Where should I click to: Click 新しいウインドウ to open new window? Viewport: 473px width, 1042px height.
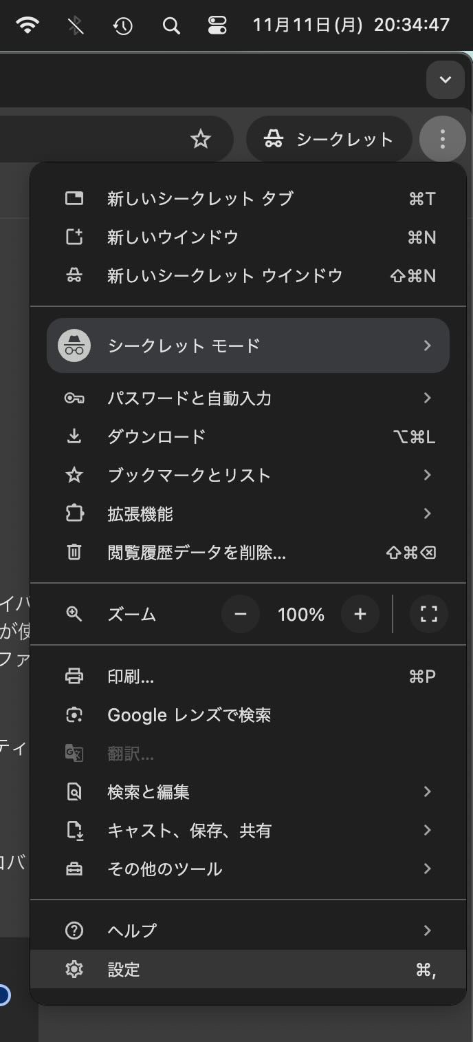pos(173,237)
